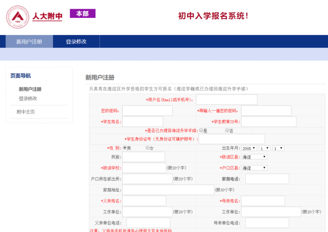Click the 人大附中 school logo emblem
The image size is (328, 232).
[x=17, y=17]
